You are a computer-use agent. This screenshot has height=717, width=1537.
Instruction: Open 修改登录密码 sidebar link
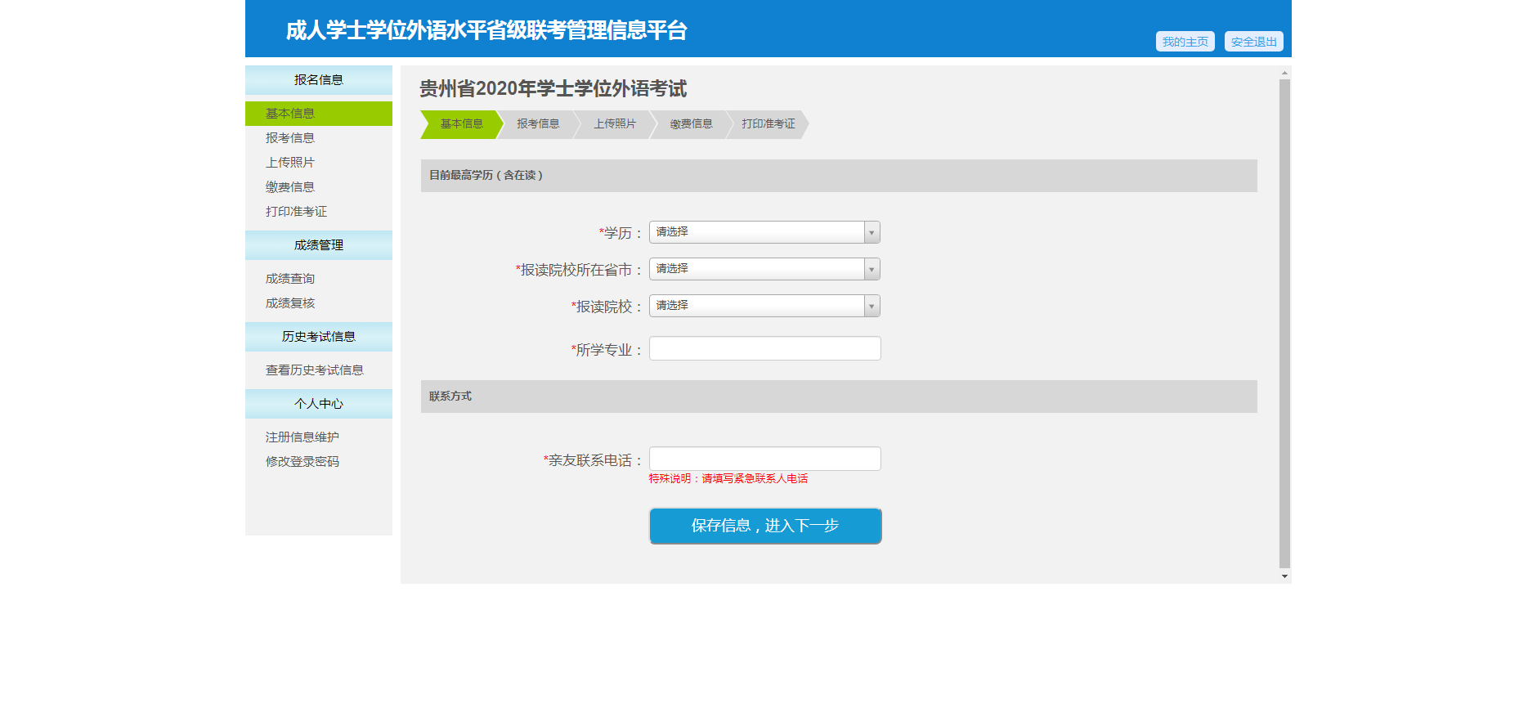[302, 462]
